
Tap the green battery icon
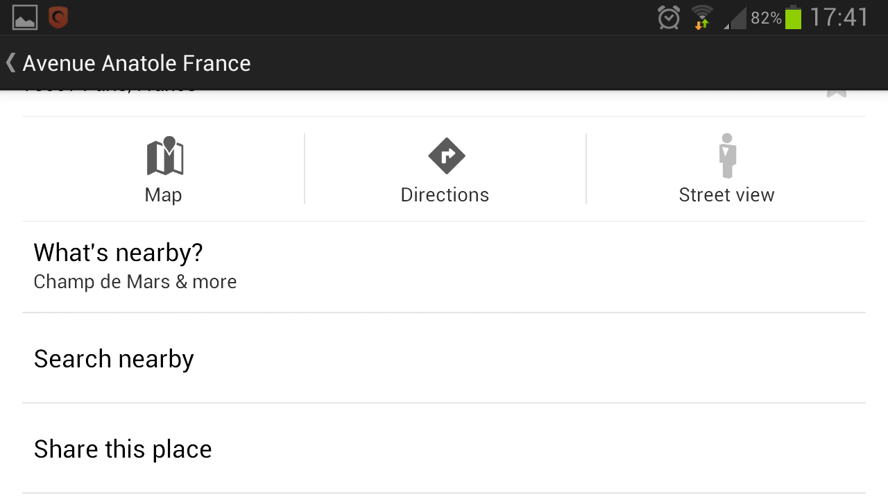pyautogui.click(x=793, y=17)
